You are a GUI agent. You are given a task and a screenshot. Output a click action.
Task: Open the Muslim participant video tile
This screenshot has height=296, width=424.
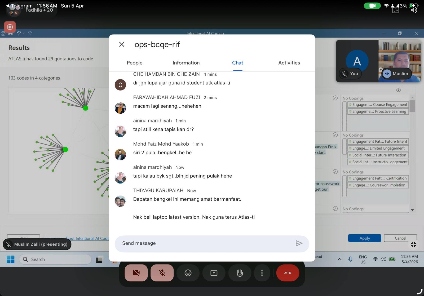coord(400,61)
